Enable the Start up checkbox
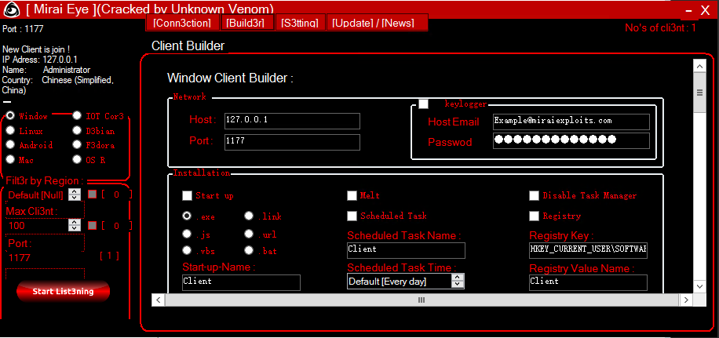The image size is (719, 338). coord(187,196)
